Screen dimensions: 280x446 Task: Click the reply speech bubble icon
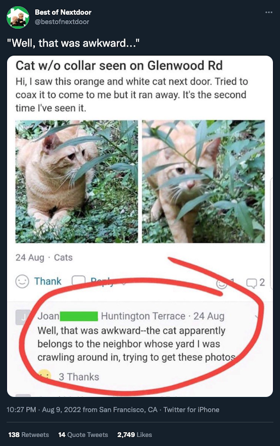78,281
